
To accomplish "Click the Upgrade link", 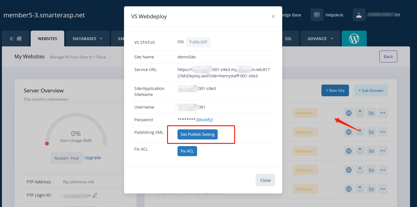I will [93, 157].
